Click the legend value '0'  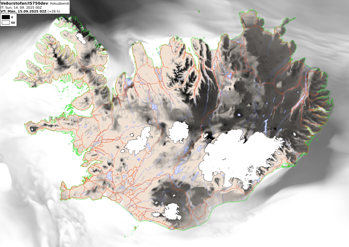12,17
